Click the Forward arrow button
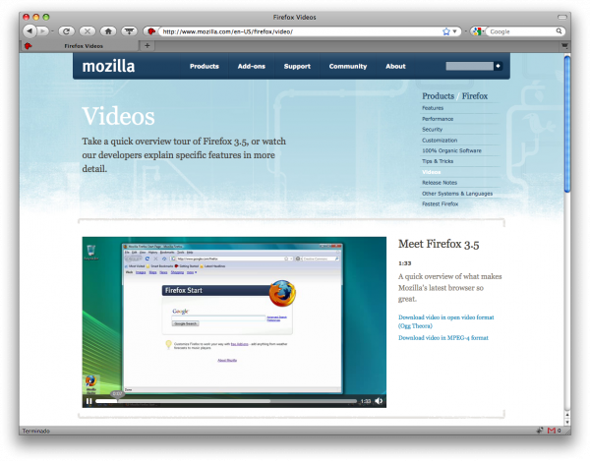 point(43,31)
